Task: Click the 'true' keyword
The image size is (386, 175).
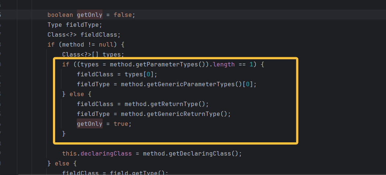Action: point(121,124)
